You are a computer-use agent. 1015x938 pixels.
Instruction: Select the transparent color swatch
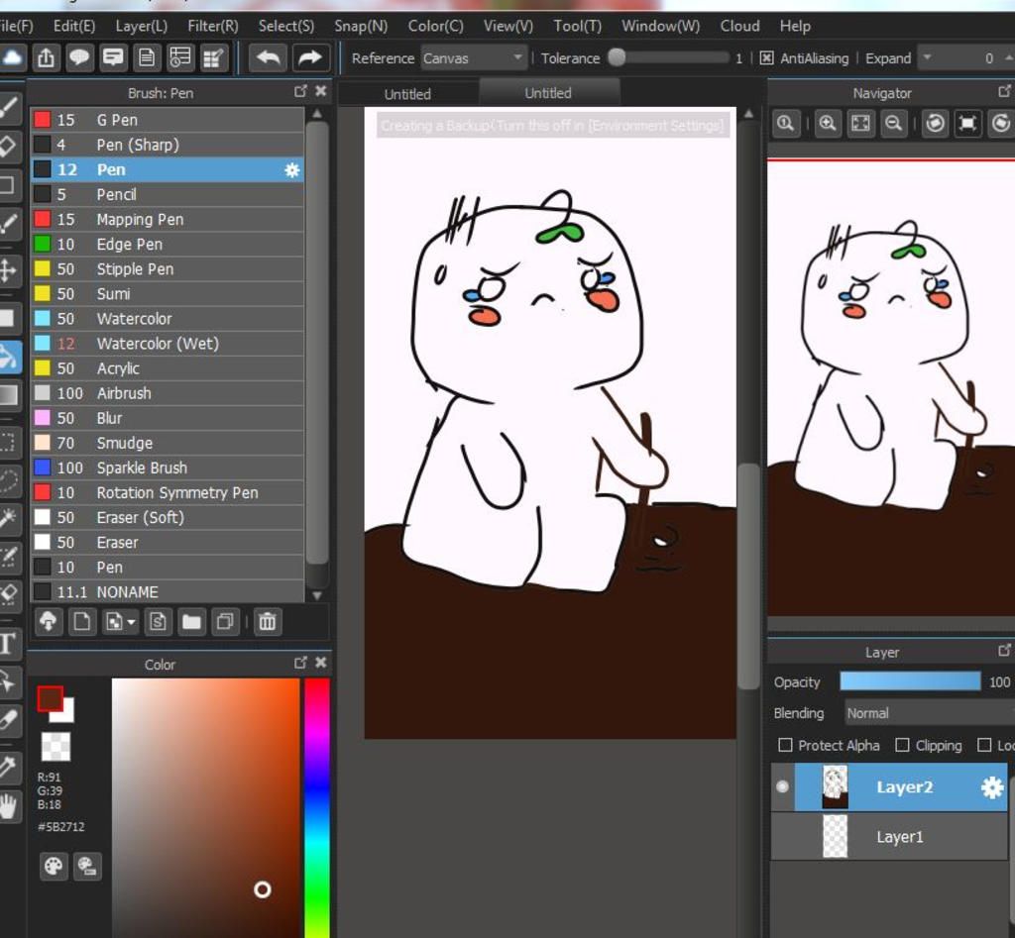pyautogui.click(x=56, y=747)
